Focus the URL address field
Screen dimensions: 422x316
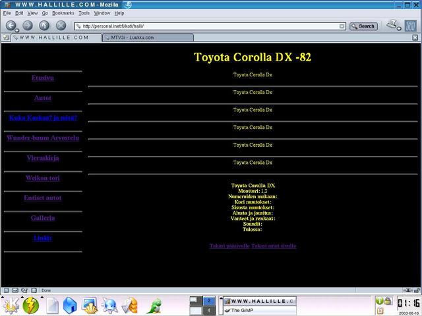click(207, 26)
